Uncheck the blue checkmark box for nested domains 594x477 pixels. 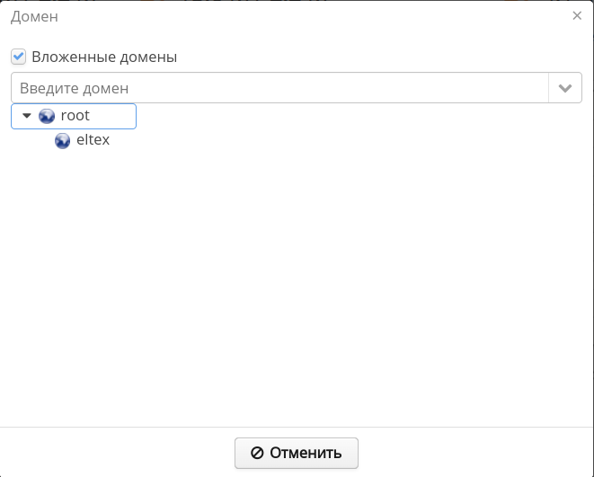point(18,57)
